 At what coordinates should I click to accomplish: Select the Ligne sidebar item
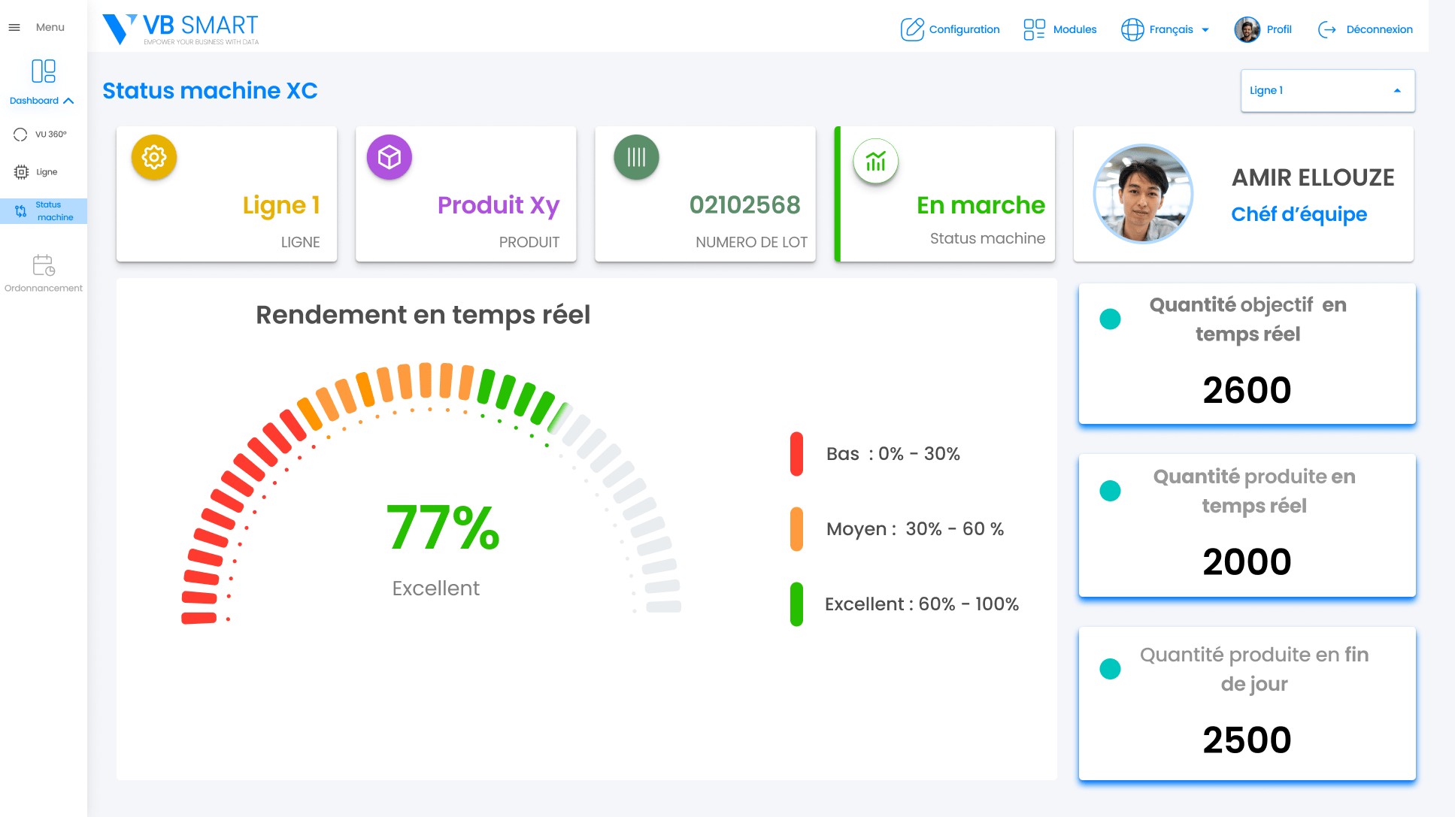tap(38, 172)
